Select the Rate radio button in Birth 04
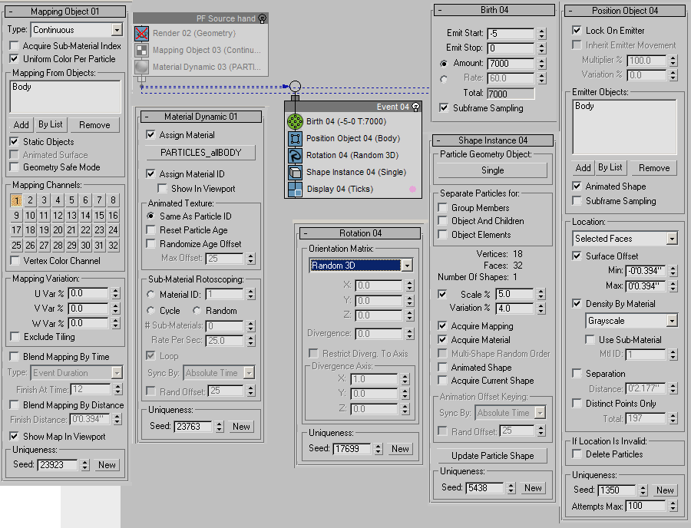691x528 pixels. [444, 79]
